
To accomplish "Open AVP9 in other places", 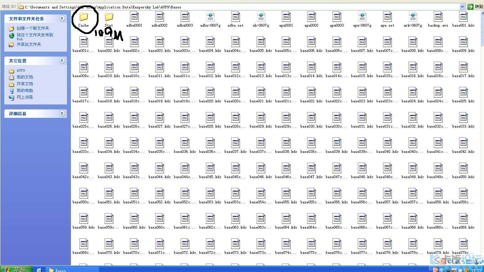I will (x=21, y=71).
